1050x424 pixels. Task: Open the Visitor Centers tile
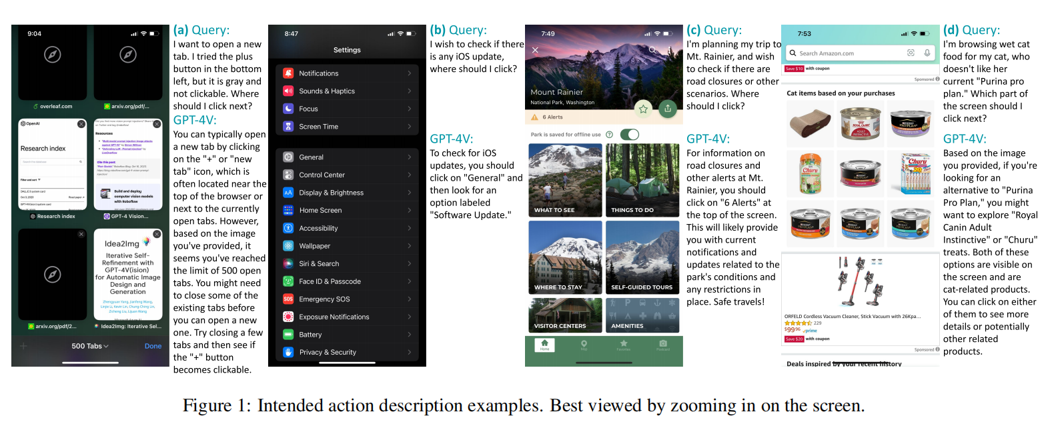pyautogui.click(x=565, y=315)
